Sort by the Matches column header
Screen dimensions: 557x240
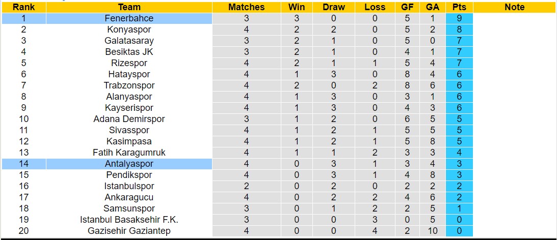(246, 7)
